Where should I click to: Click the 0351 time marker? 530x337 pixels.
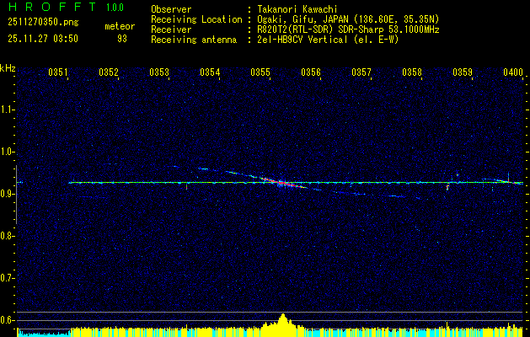tap(58, 72)
